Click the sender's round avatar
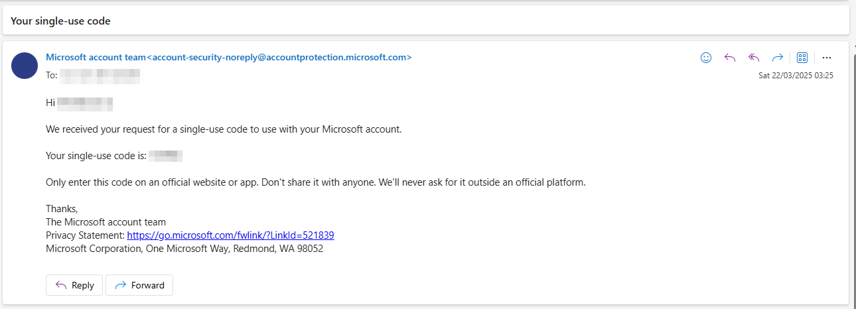Image resolution: width=856 pixels, height=309 pixels. pos(25,66)
